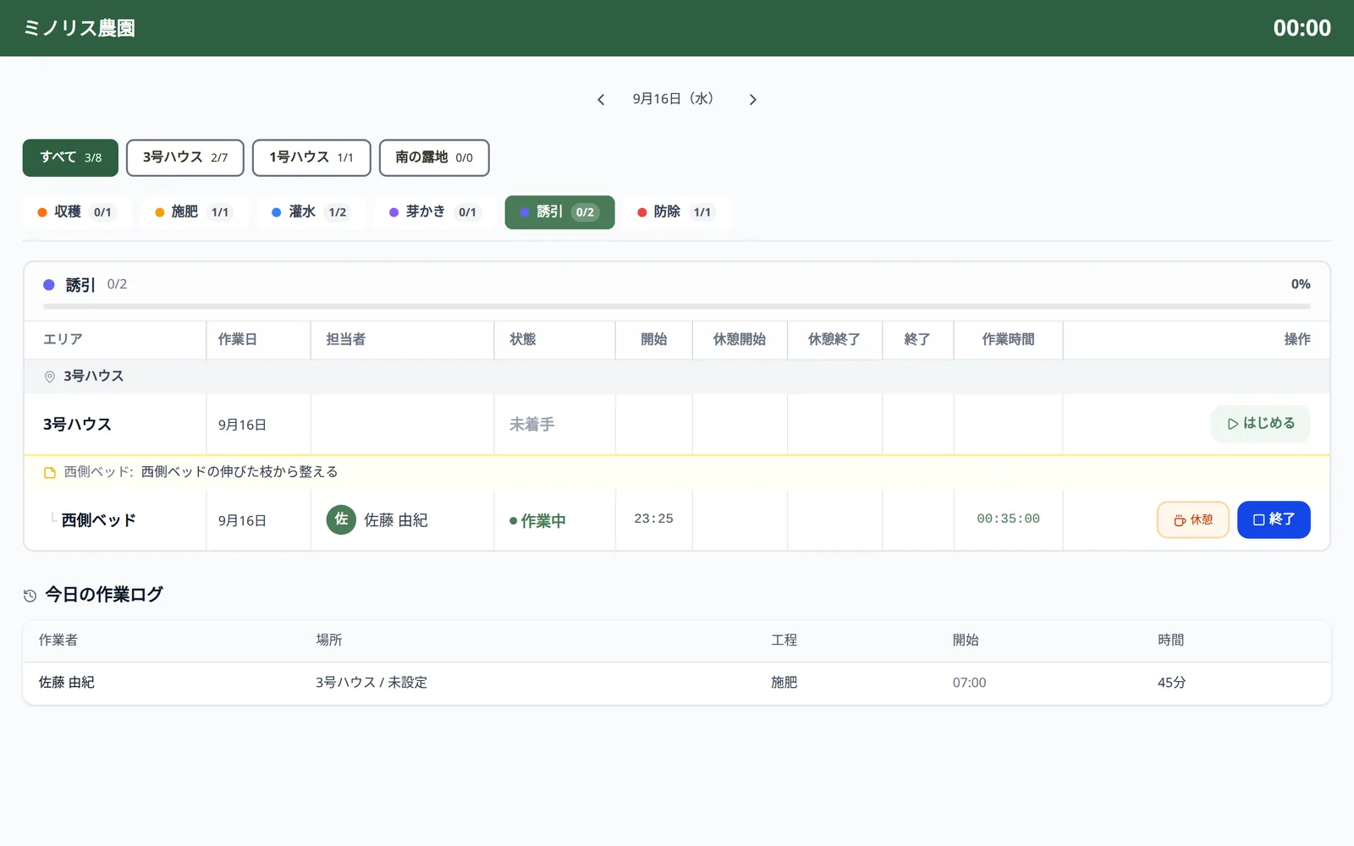Finish 西側ベッド work with 終了 button

coord(1274,519)
